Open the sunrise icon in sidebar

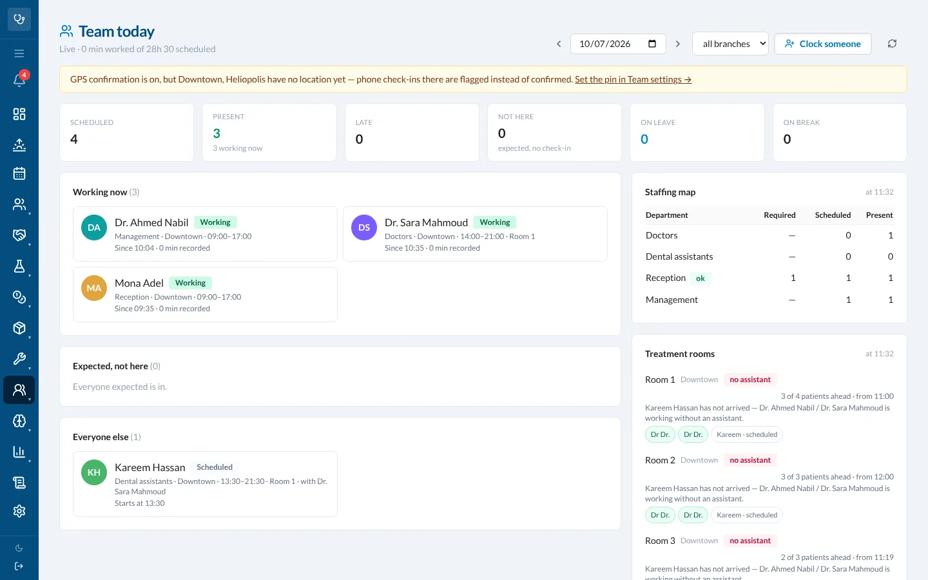click(19, 145)
